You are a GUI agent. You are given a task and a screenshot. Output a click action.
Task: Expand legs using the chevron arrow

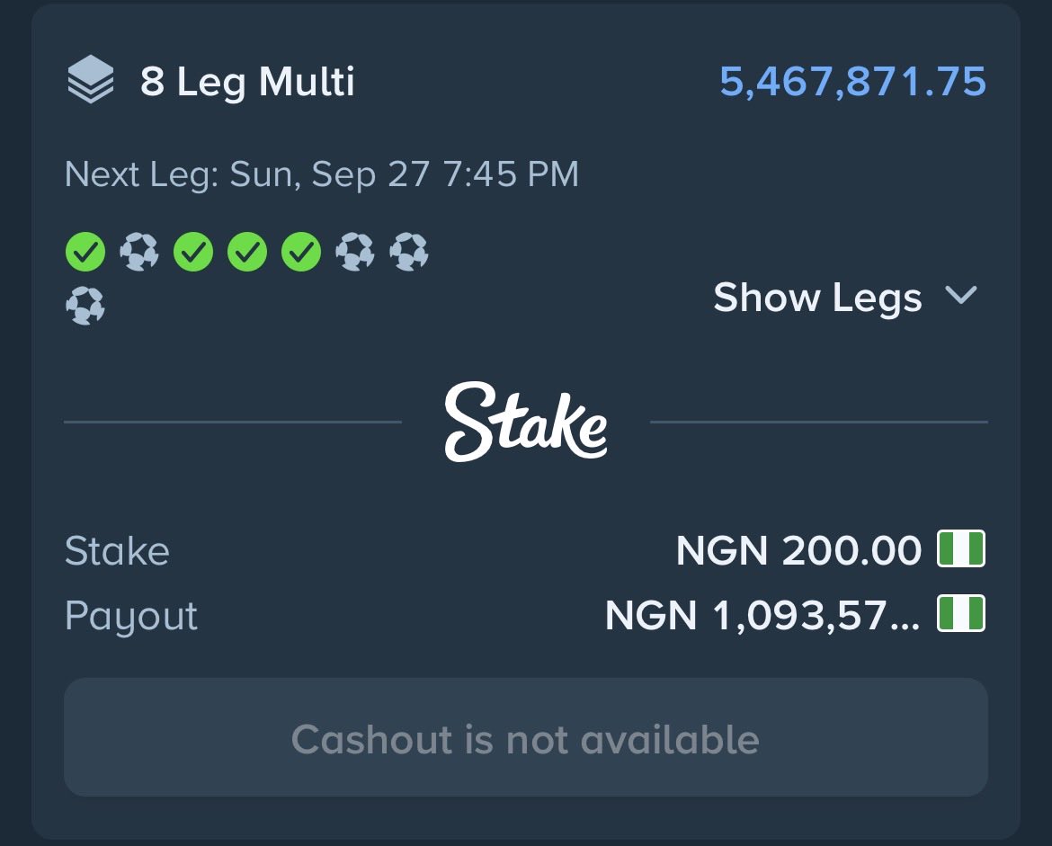(x=961, y=295)
